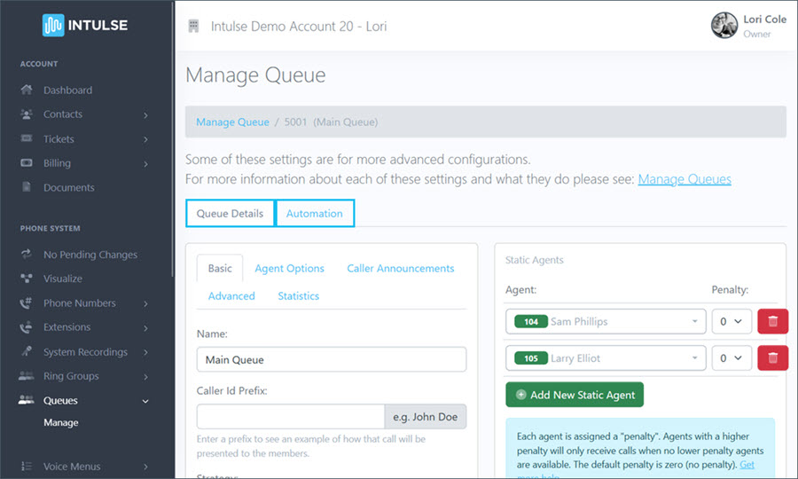
Task: Click the Contacts people icon
Action: click(27, 114)
